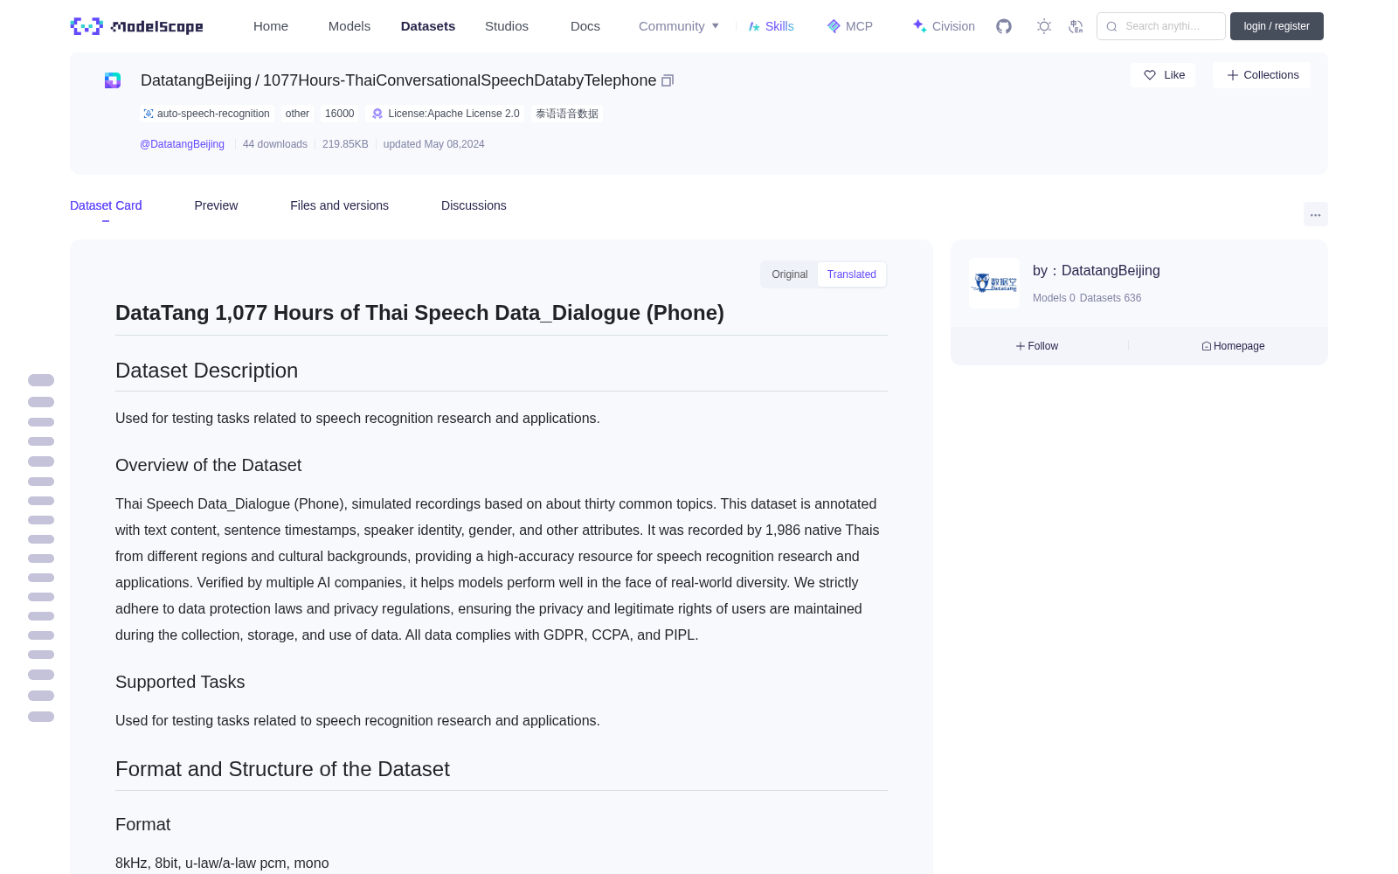The width and height of the screenshot is (1398, 874).
Task: Click the 'Supported Tasks' heading
Action: [180, 683]
